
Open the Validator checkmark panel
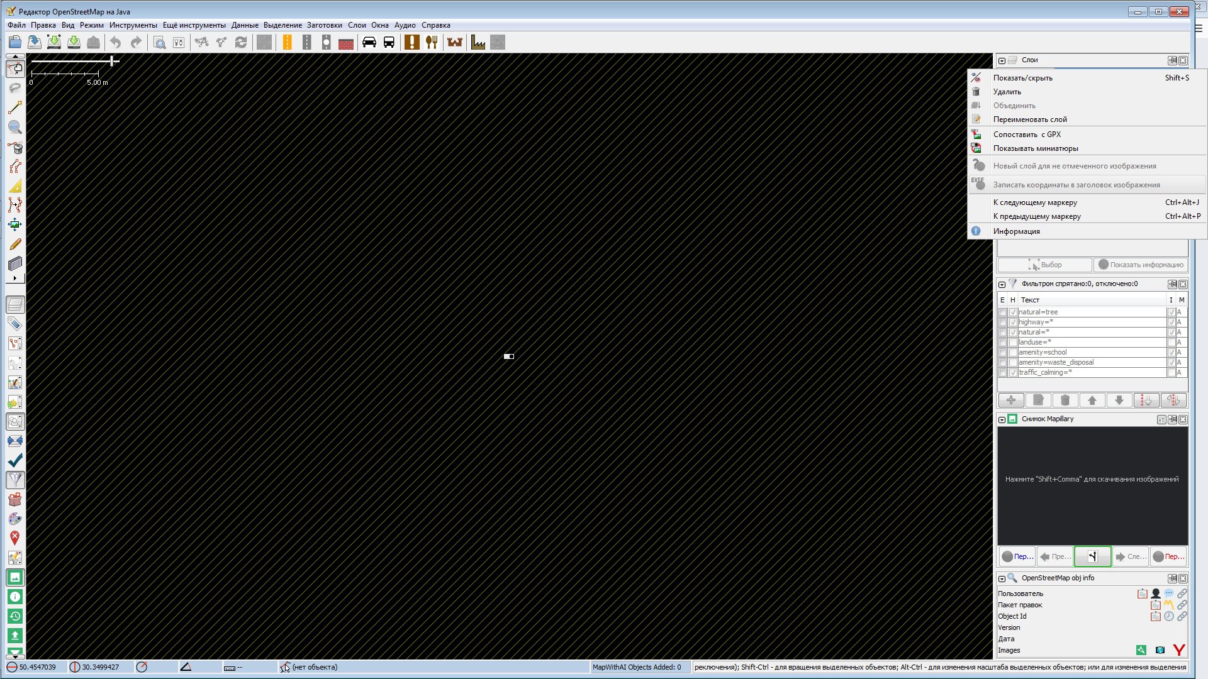coord(15,460)
